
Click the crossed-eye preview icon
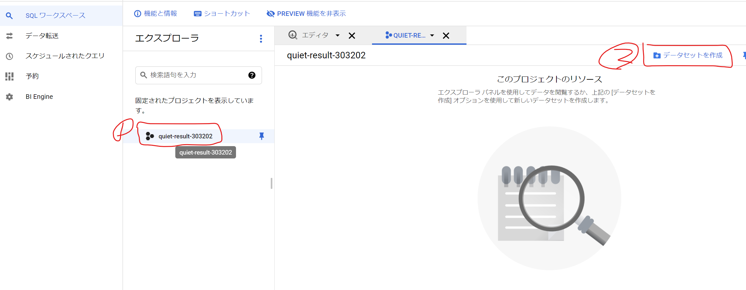point(270,14)
